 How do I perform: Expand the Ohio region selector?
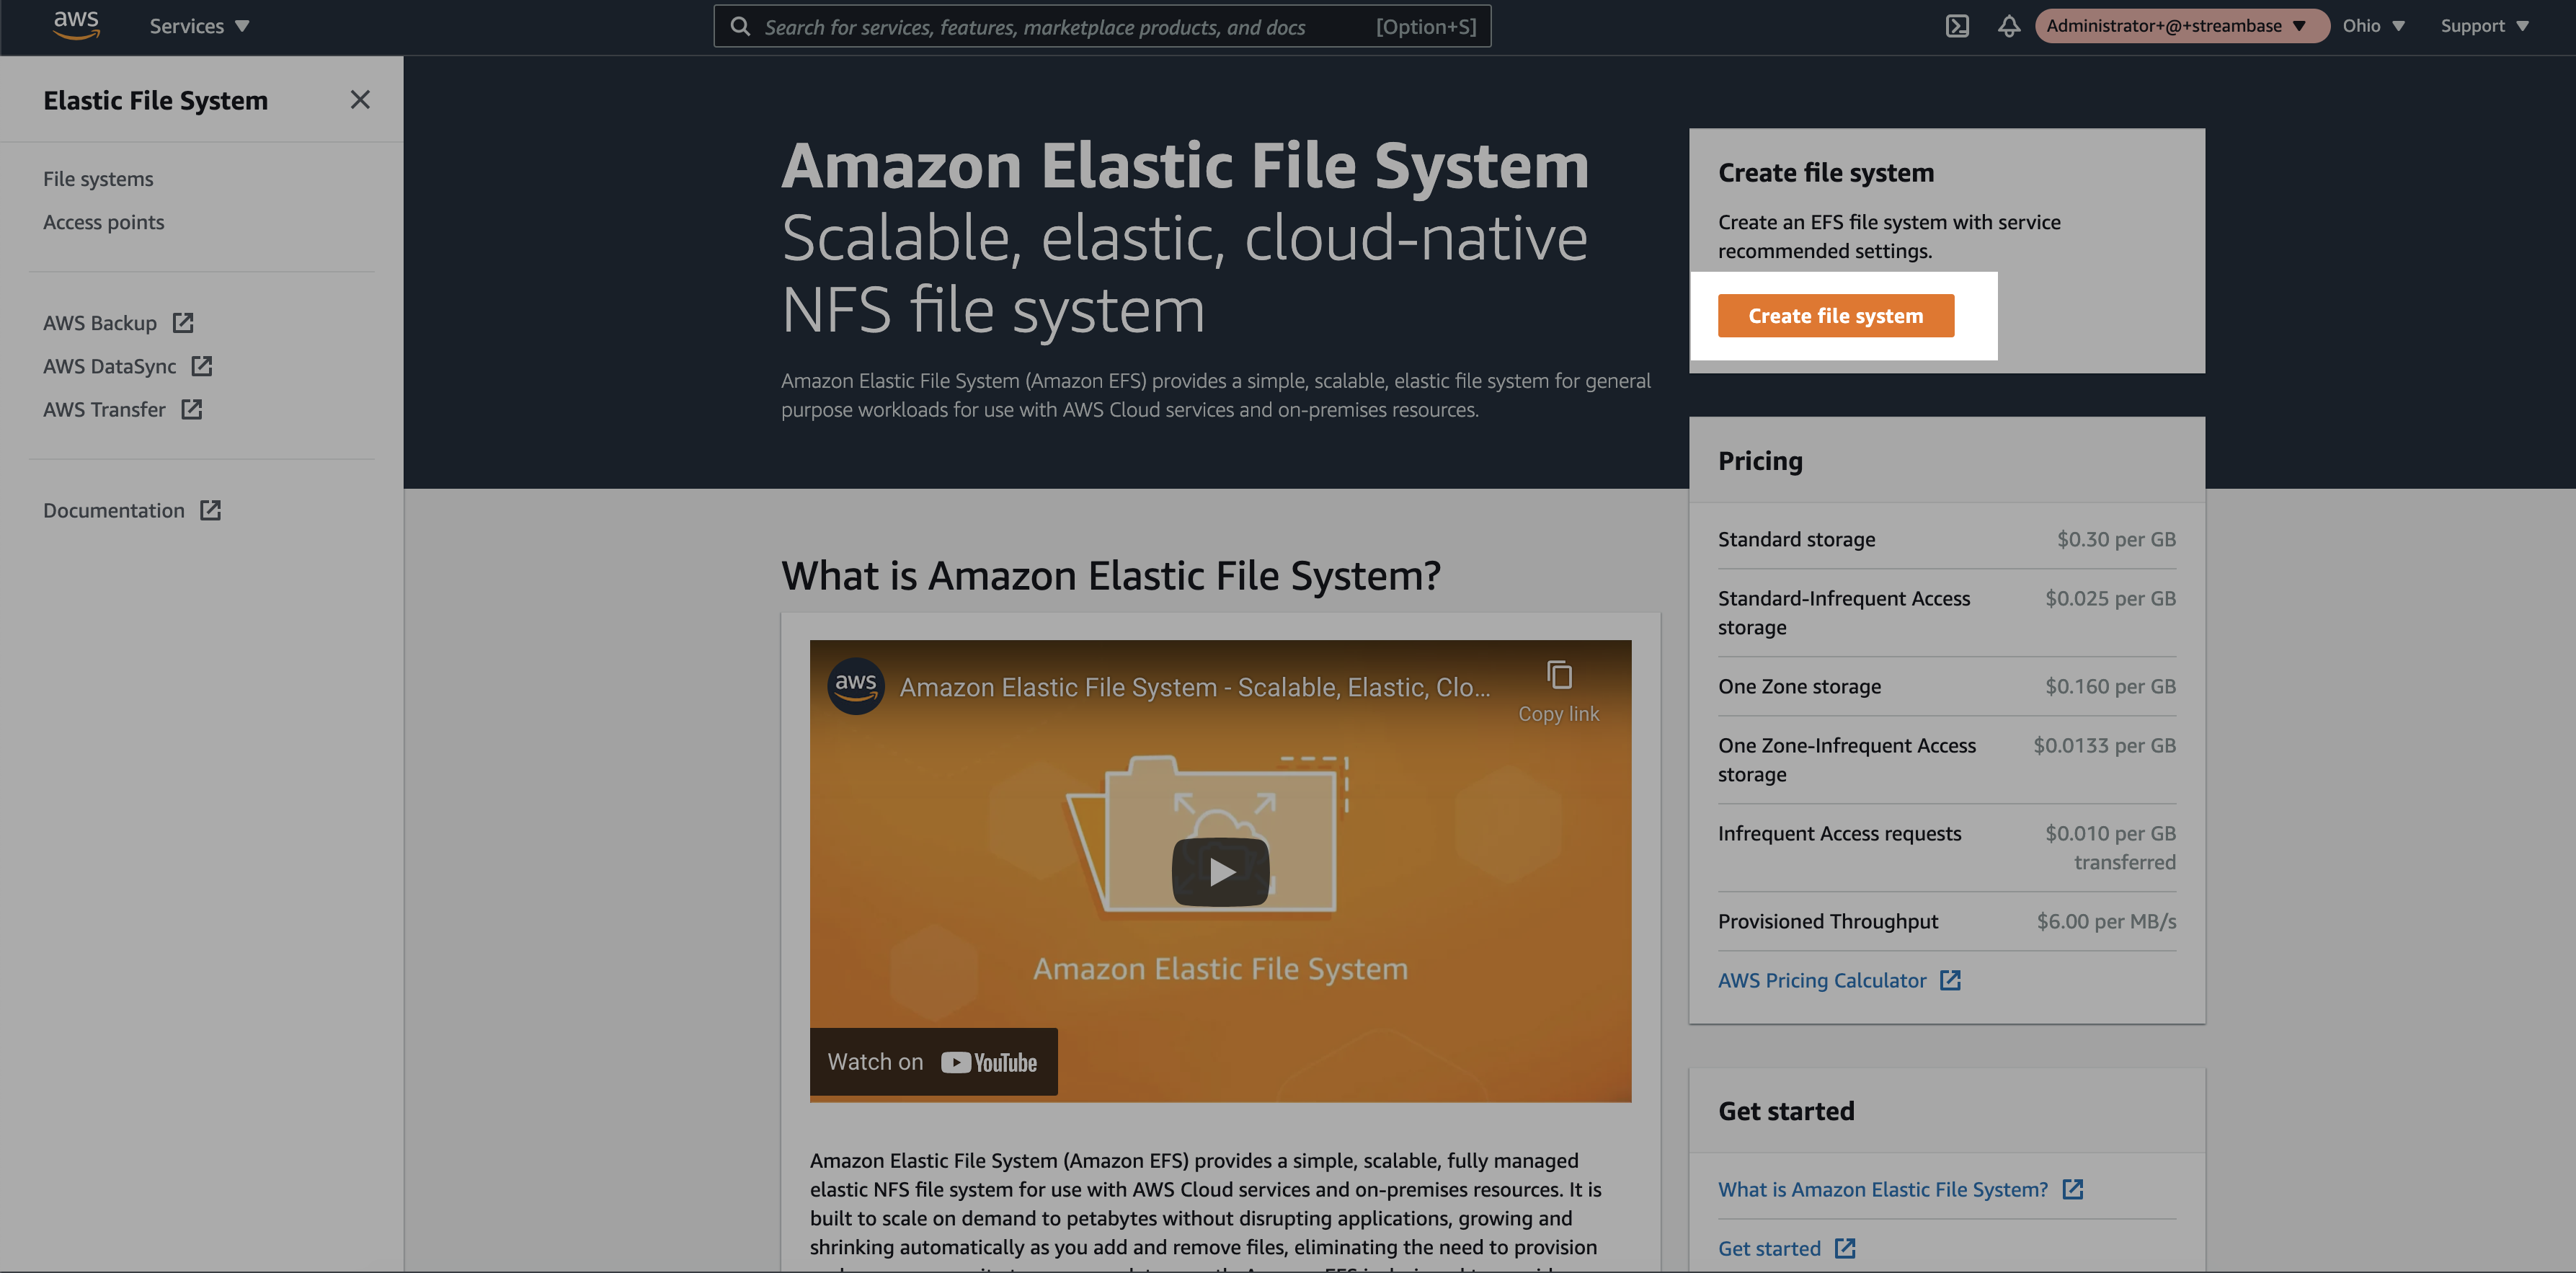coord(2373,26)
